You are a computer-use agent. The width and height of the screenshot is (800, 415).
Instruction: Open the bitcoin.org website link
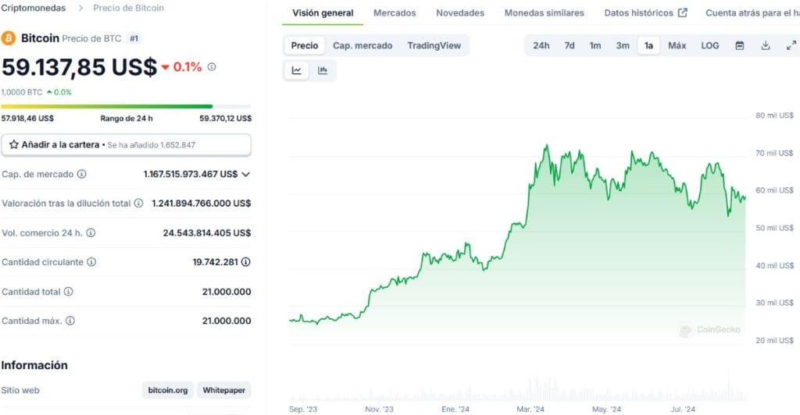pyautogui.click(x=168, y=390)
